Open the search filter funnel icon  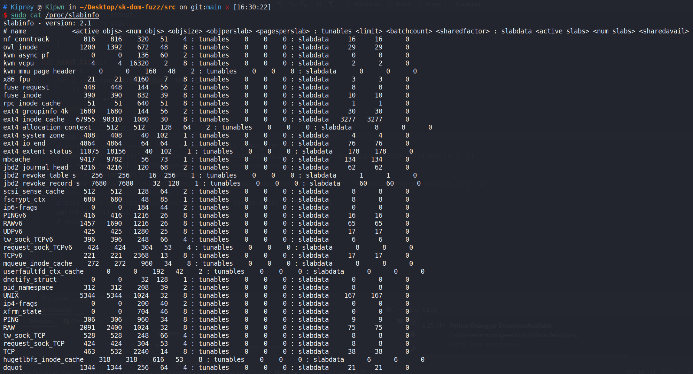point(331,4)
